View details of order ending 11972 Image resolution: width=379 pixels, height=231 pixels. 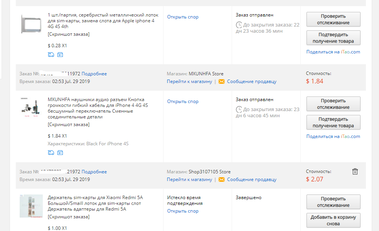94,74
